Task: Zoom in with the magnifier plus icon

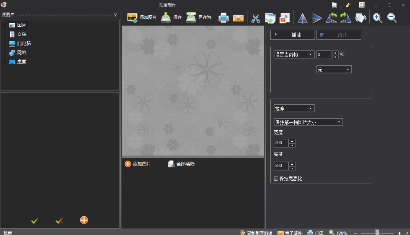Action: [378, 18]
